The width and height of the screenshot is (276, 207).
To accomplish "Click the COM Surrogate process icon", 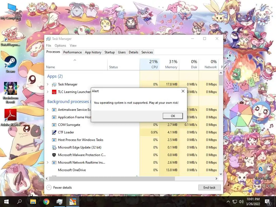I will (x=54, y=125).
